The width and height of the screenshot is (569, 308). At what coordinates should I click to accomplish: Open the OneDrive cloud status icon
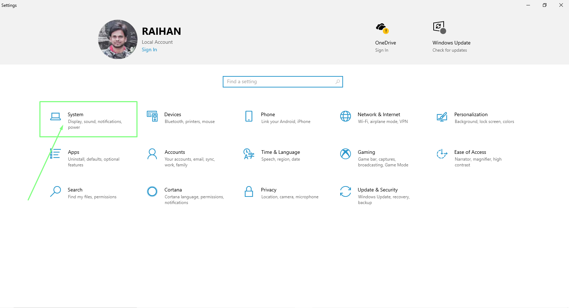[382, 28]
